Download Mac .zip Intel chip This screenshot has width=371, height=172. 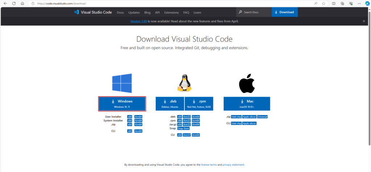[236, 117]
